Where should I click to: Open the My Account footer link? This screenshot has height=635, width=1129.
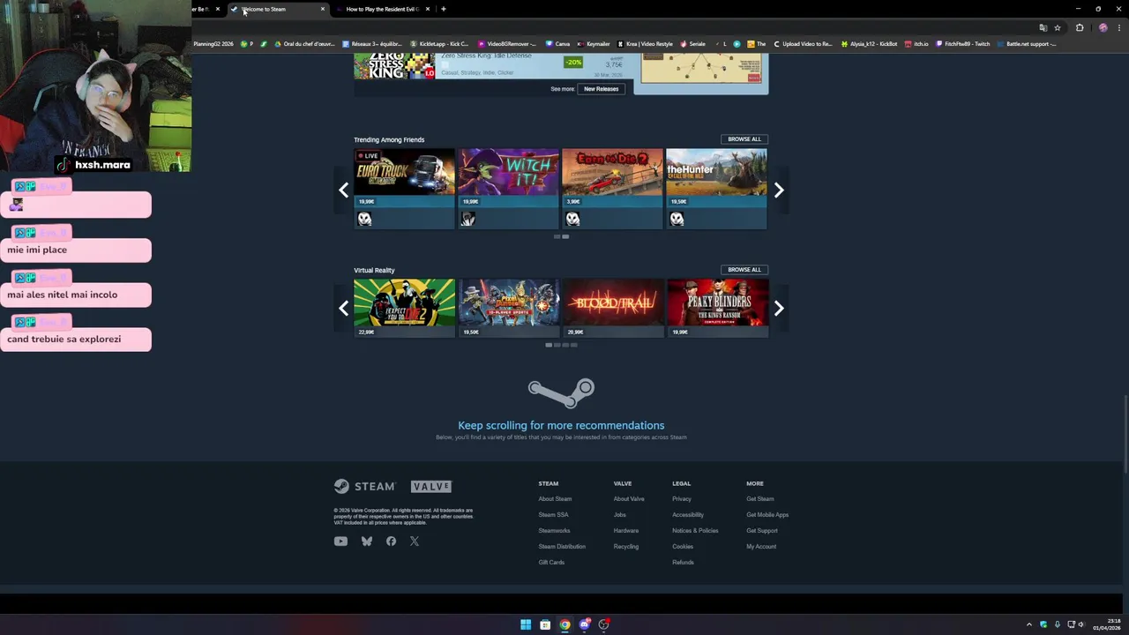761,547
